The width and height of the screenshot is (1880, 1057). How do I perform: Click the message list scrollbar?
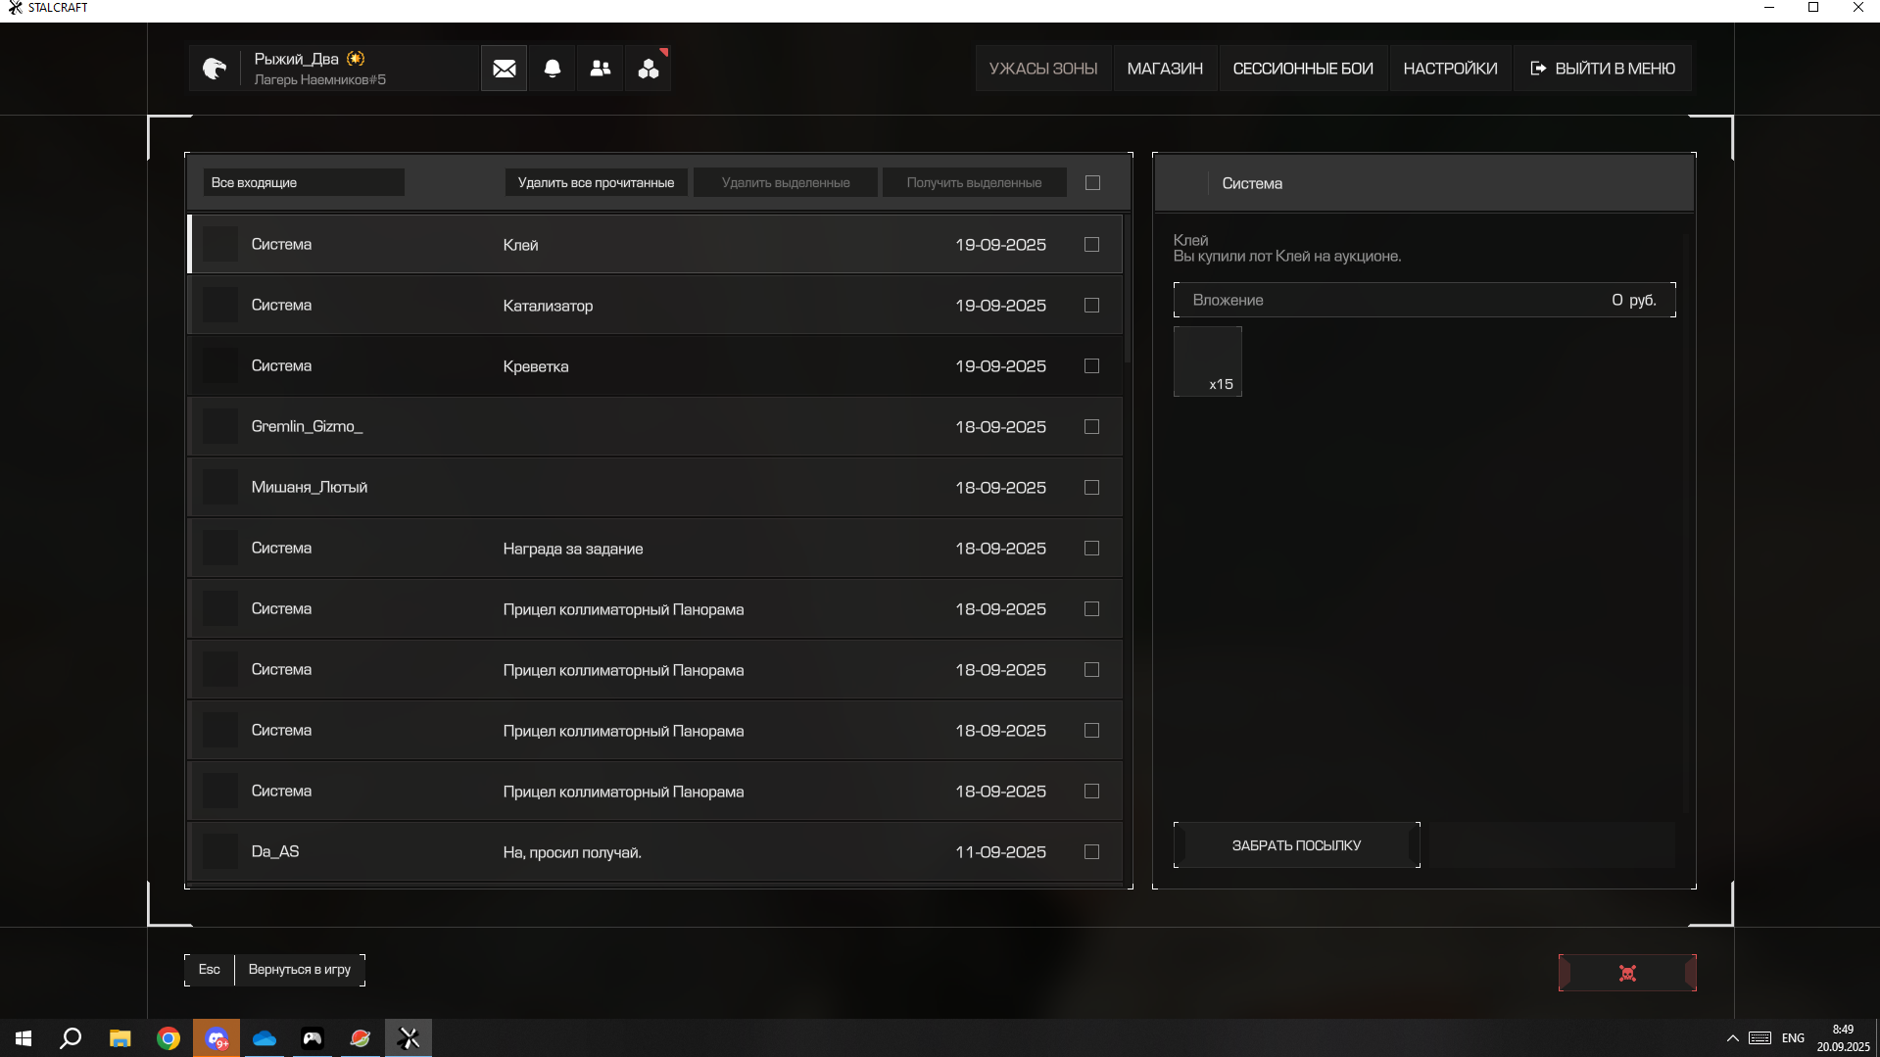(x=1128, y=294)
